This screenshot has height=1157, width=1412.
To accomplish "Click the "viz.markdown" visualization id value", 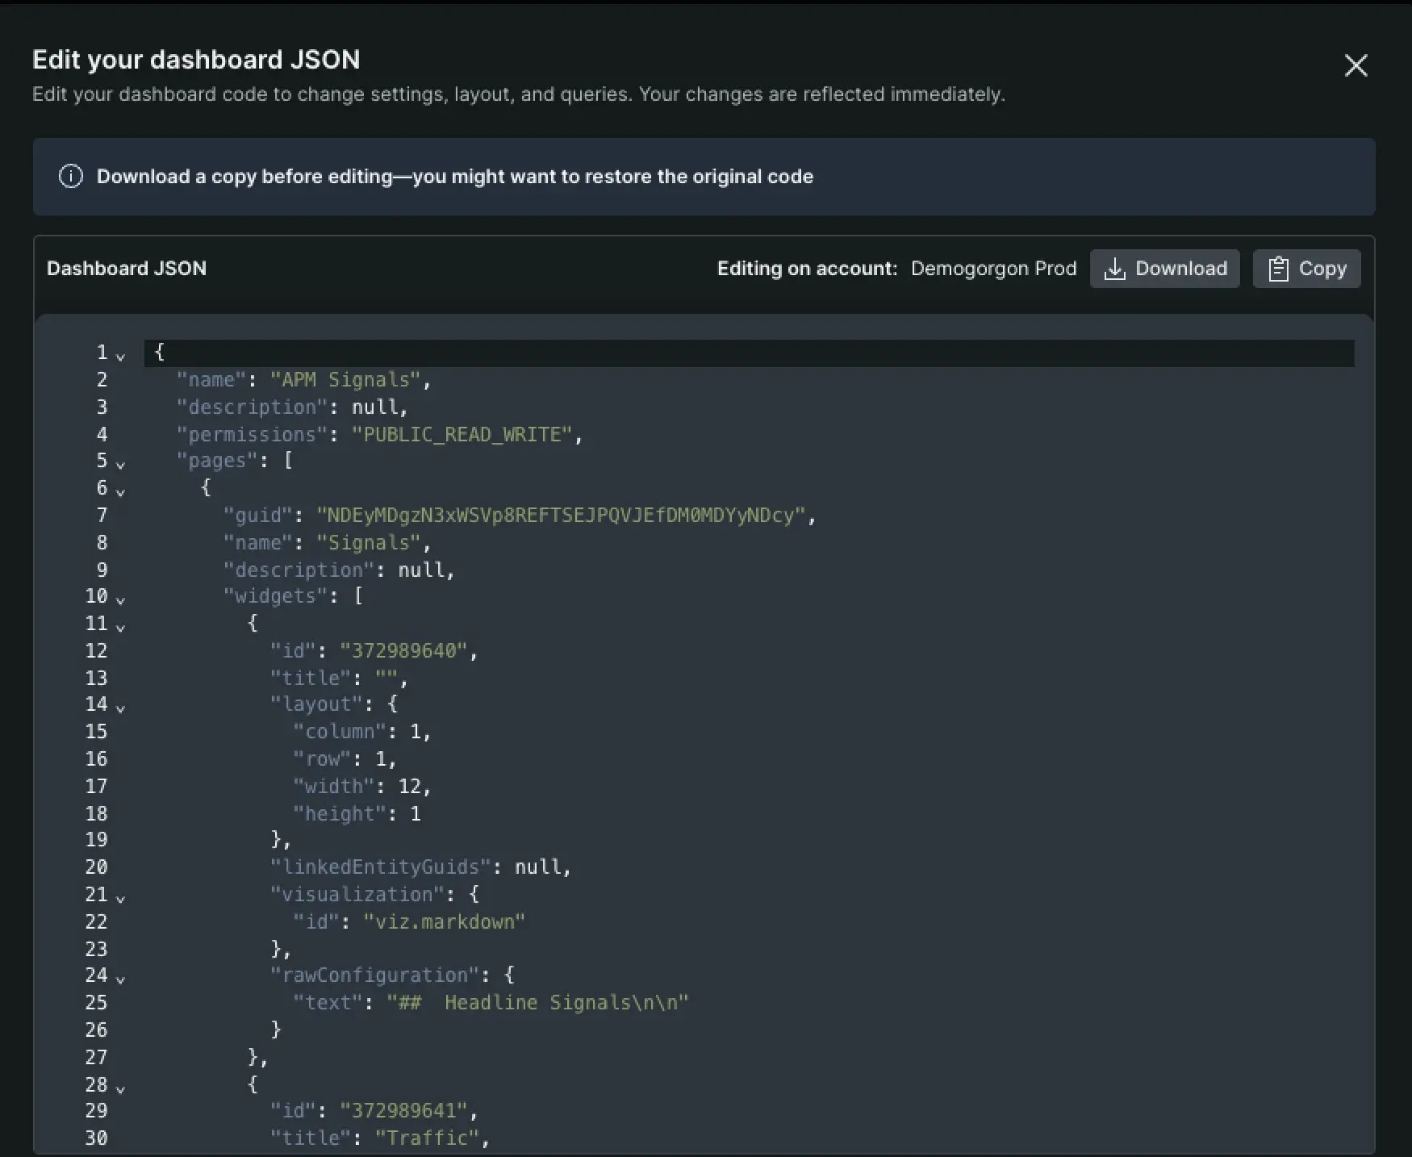I will tap(444, 922).
